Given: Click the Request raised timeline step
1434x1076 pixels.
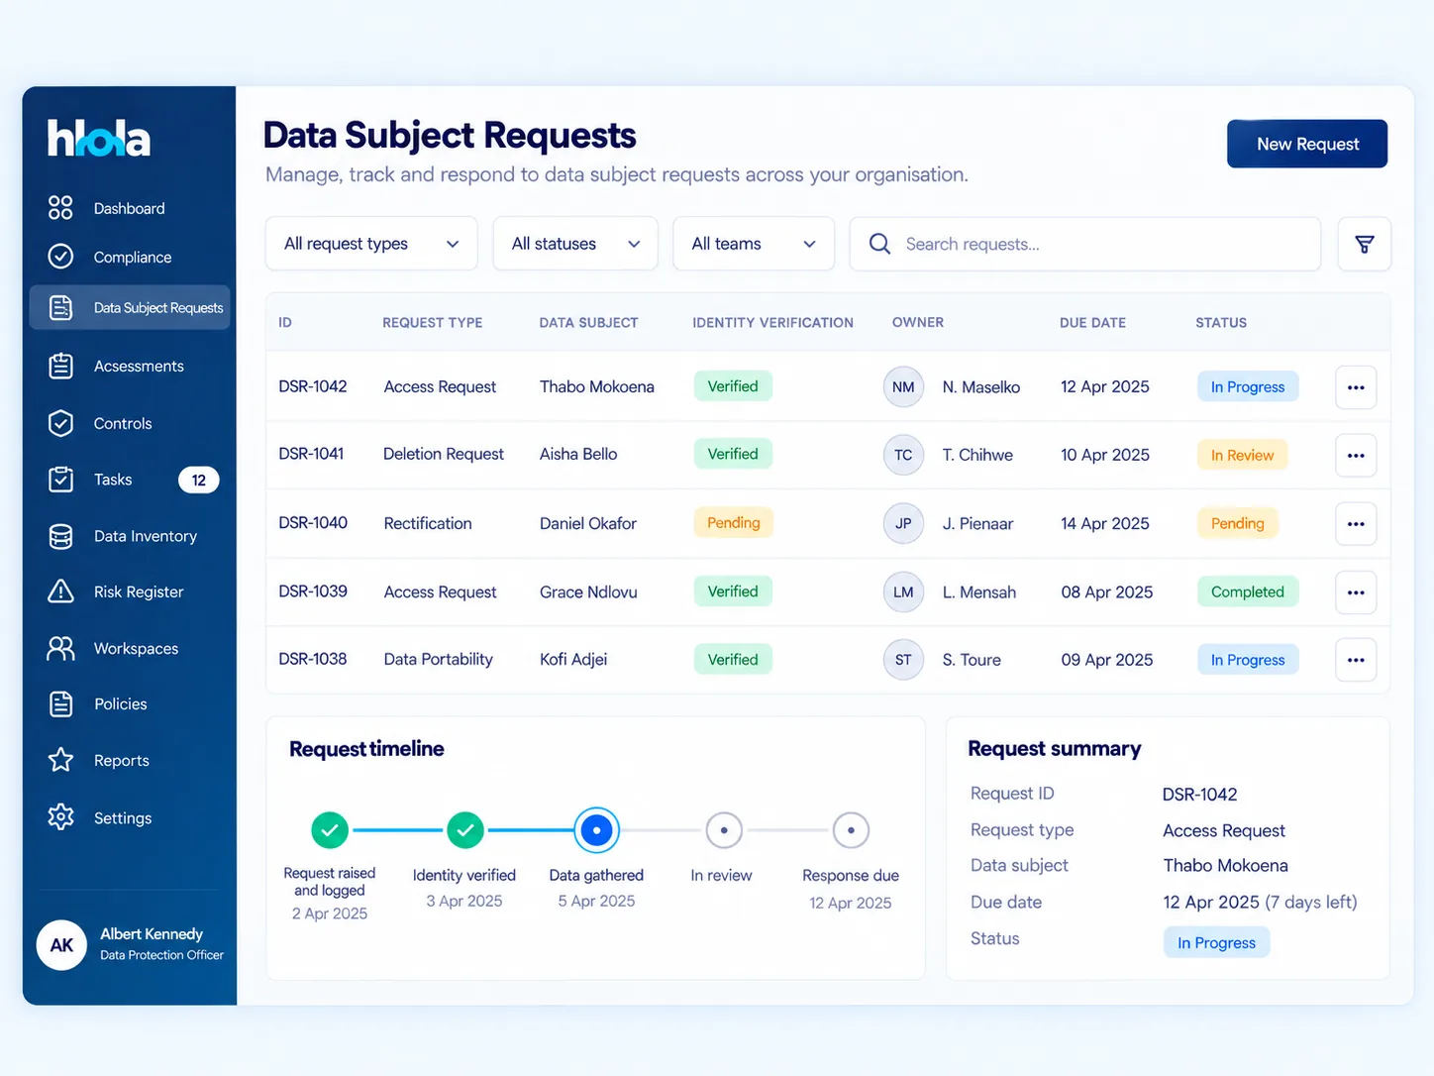Looking at the screenshot, I should (330, 830).
